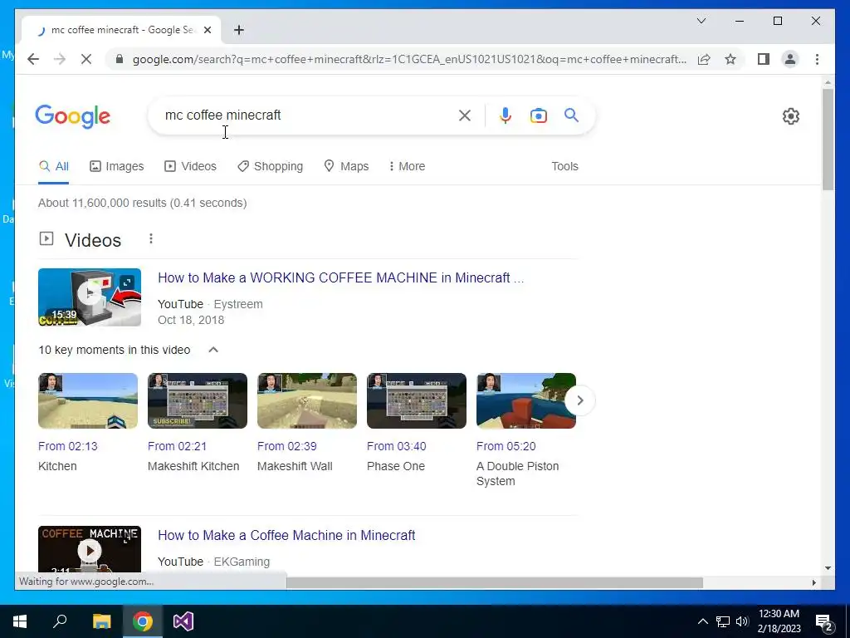
Task: Open Google Lens image search camera icon
Action: pyautogui.click(x=538, y=115)
